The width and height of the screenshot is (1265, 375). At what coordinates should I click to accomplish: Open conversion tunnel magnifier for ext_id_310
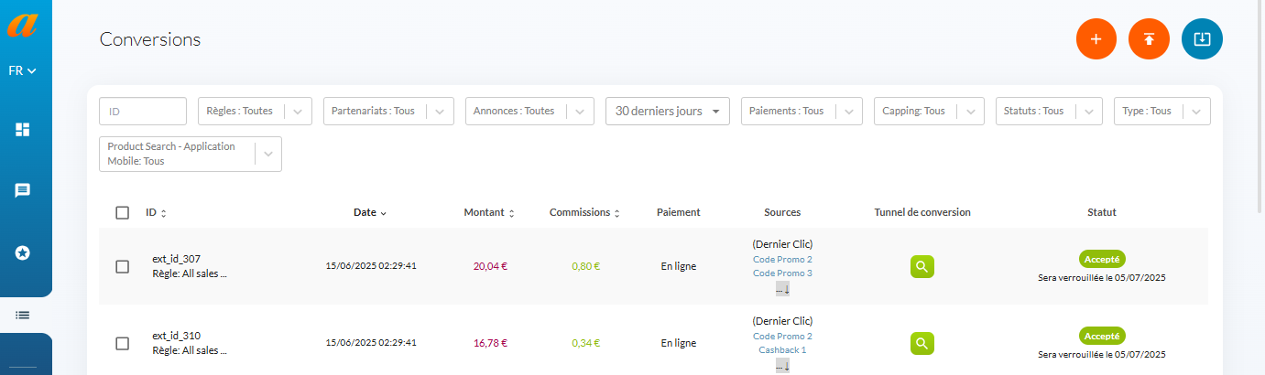[x=922, y=343]
